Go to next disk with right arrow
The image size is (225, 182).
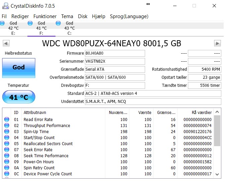tap(217, 43)
